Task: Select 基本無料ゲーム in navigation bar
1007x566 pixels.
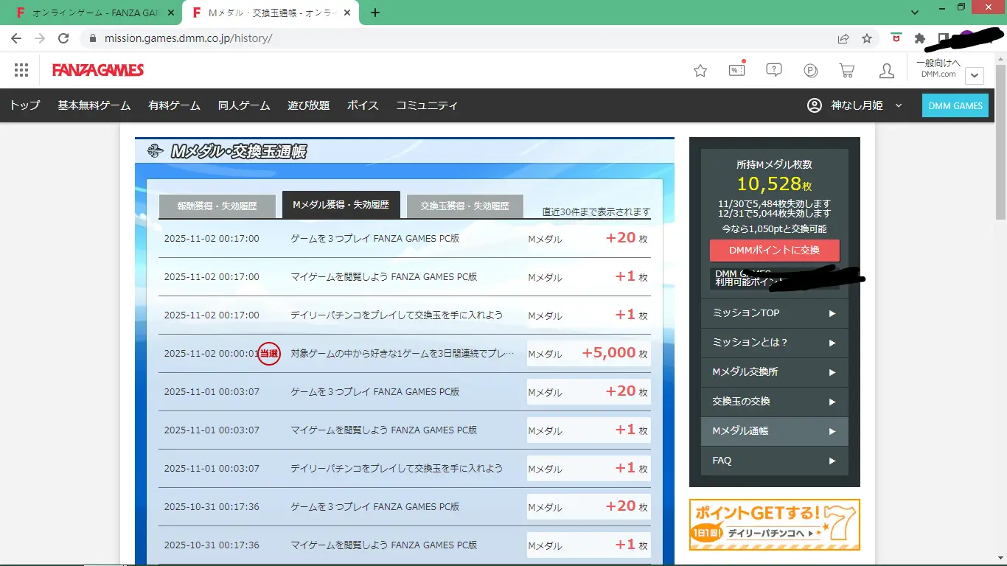Action: pyautogui.click(x=94, y=105)
